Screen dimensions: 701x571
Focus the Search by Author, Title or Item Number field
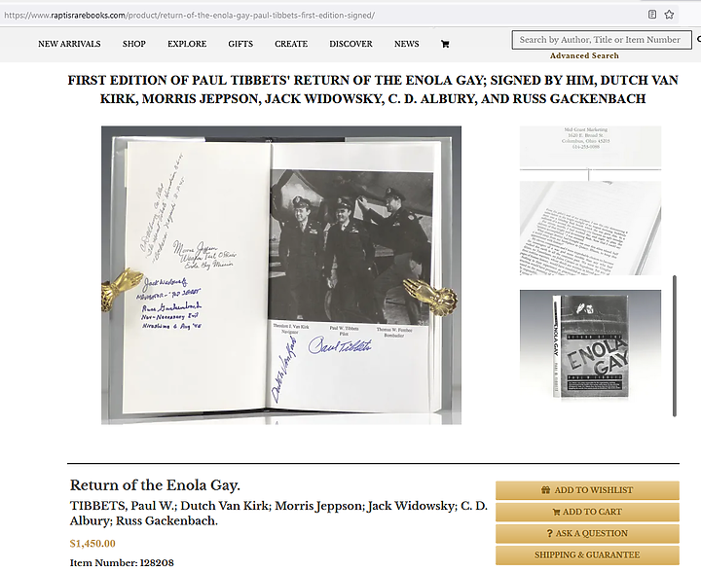(x=602, y=40)
